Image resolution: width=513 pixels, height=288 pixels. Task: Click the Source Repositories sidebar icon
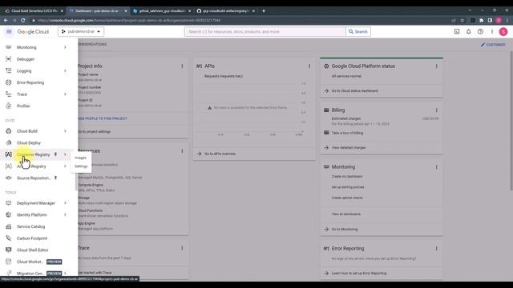pyautogui.click(x=9, y=178)
